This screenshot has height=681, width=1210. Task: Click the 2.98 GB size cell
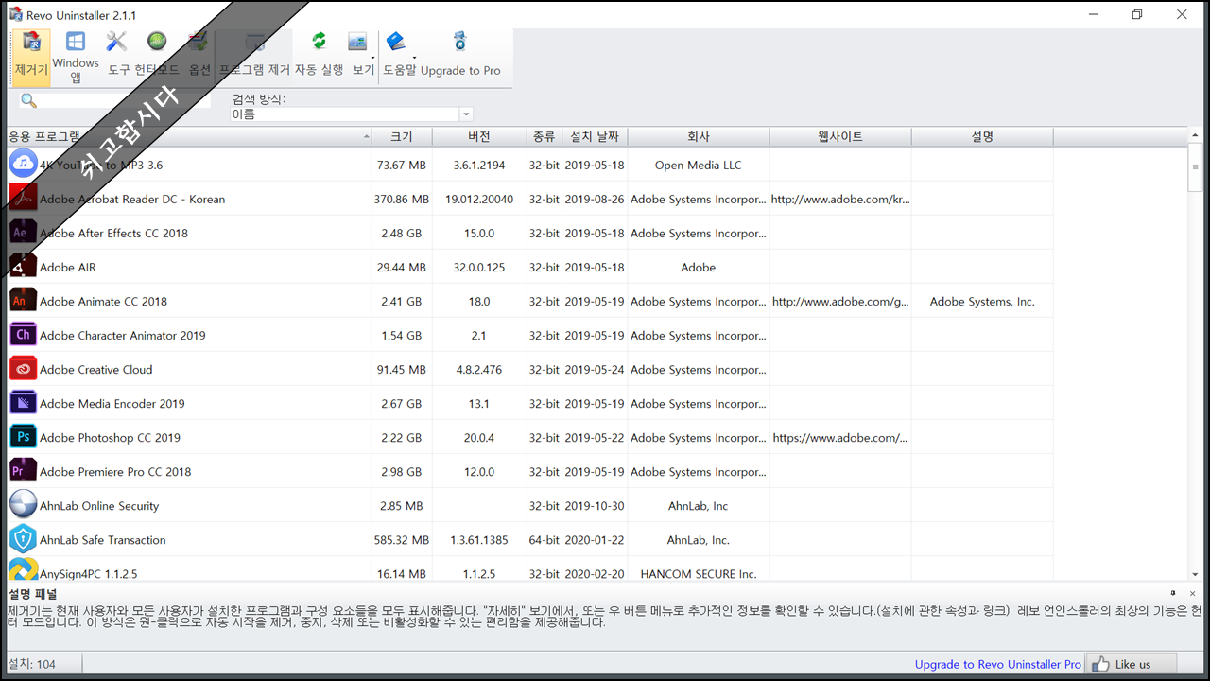402,472
